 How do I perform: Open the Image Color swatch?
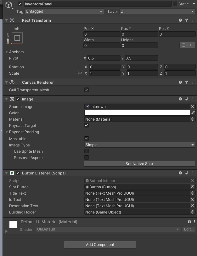pos(137,113)
